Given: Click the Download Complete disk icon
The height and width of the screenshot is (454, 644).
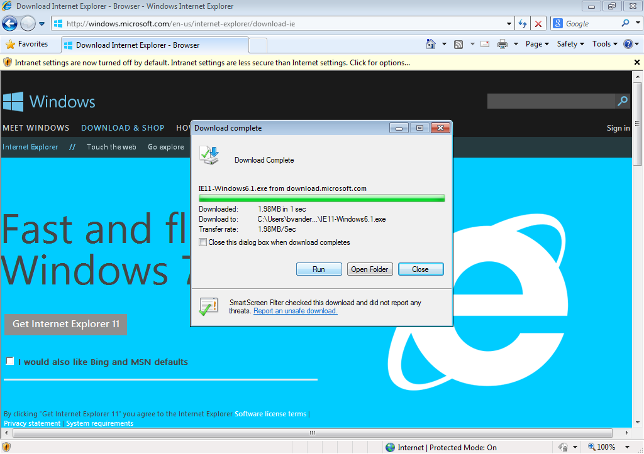Looking at the screenshot, I should [x=209, y=155].
